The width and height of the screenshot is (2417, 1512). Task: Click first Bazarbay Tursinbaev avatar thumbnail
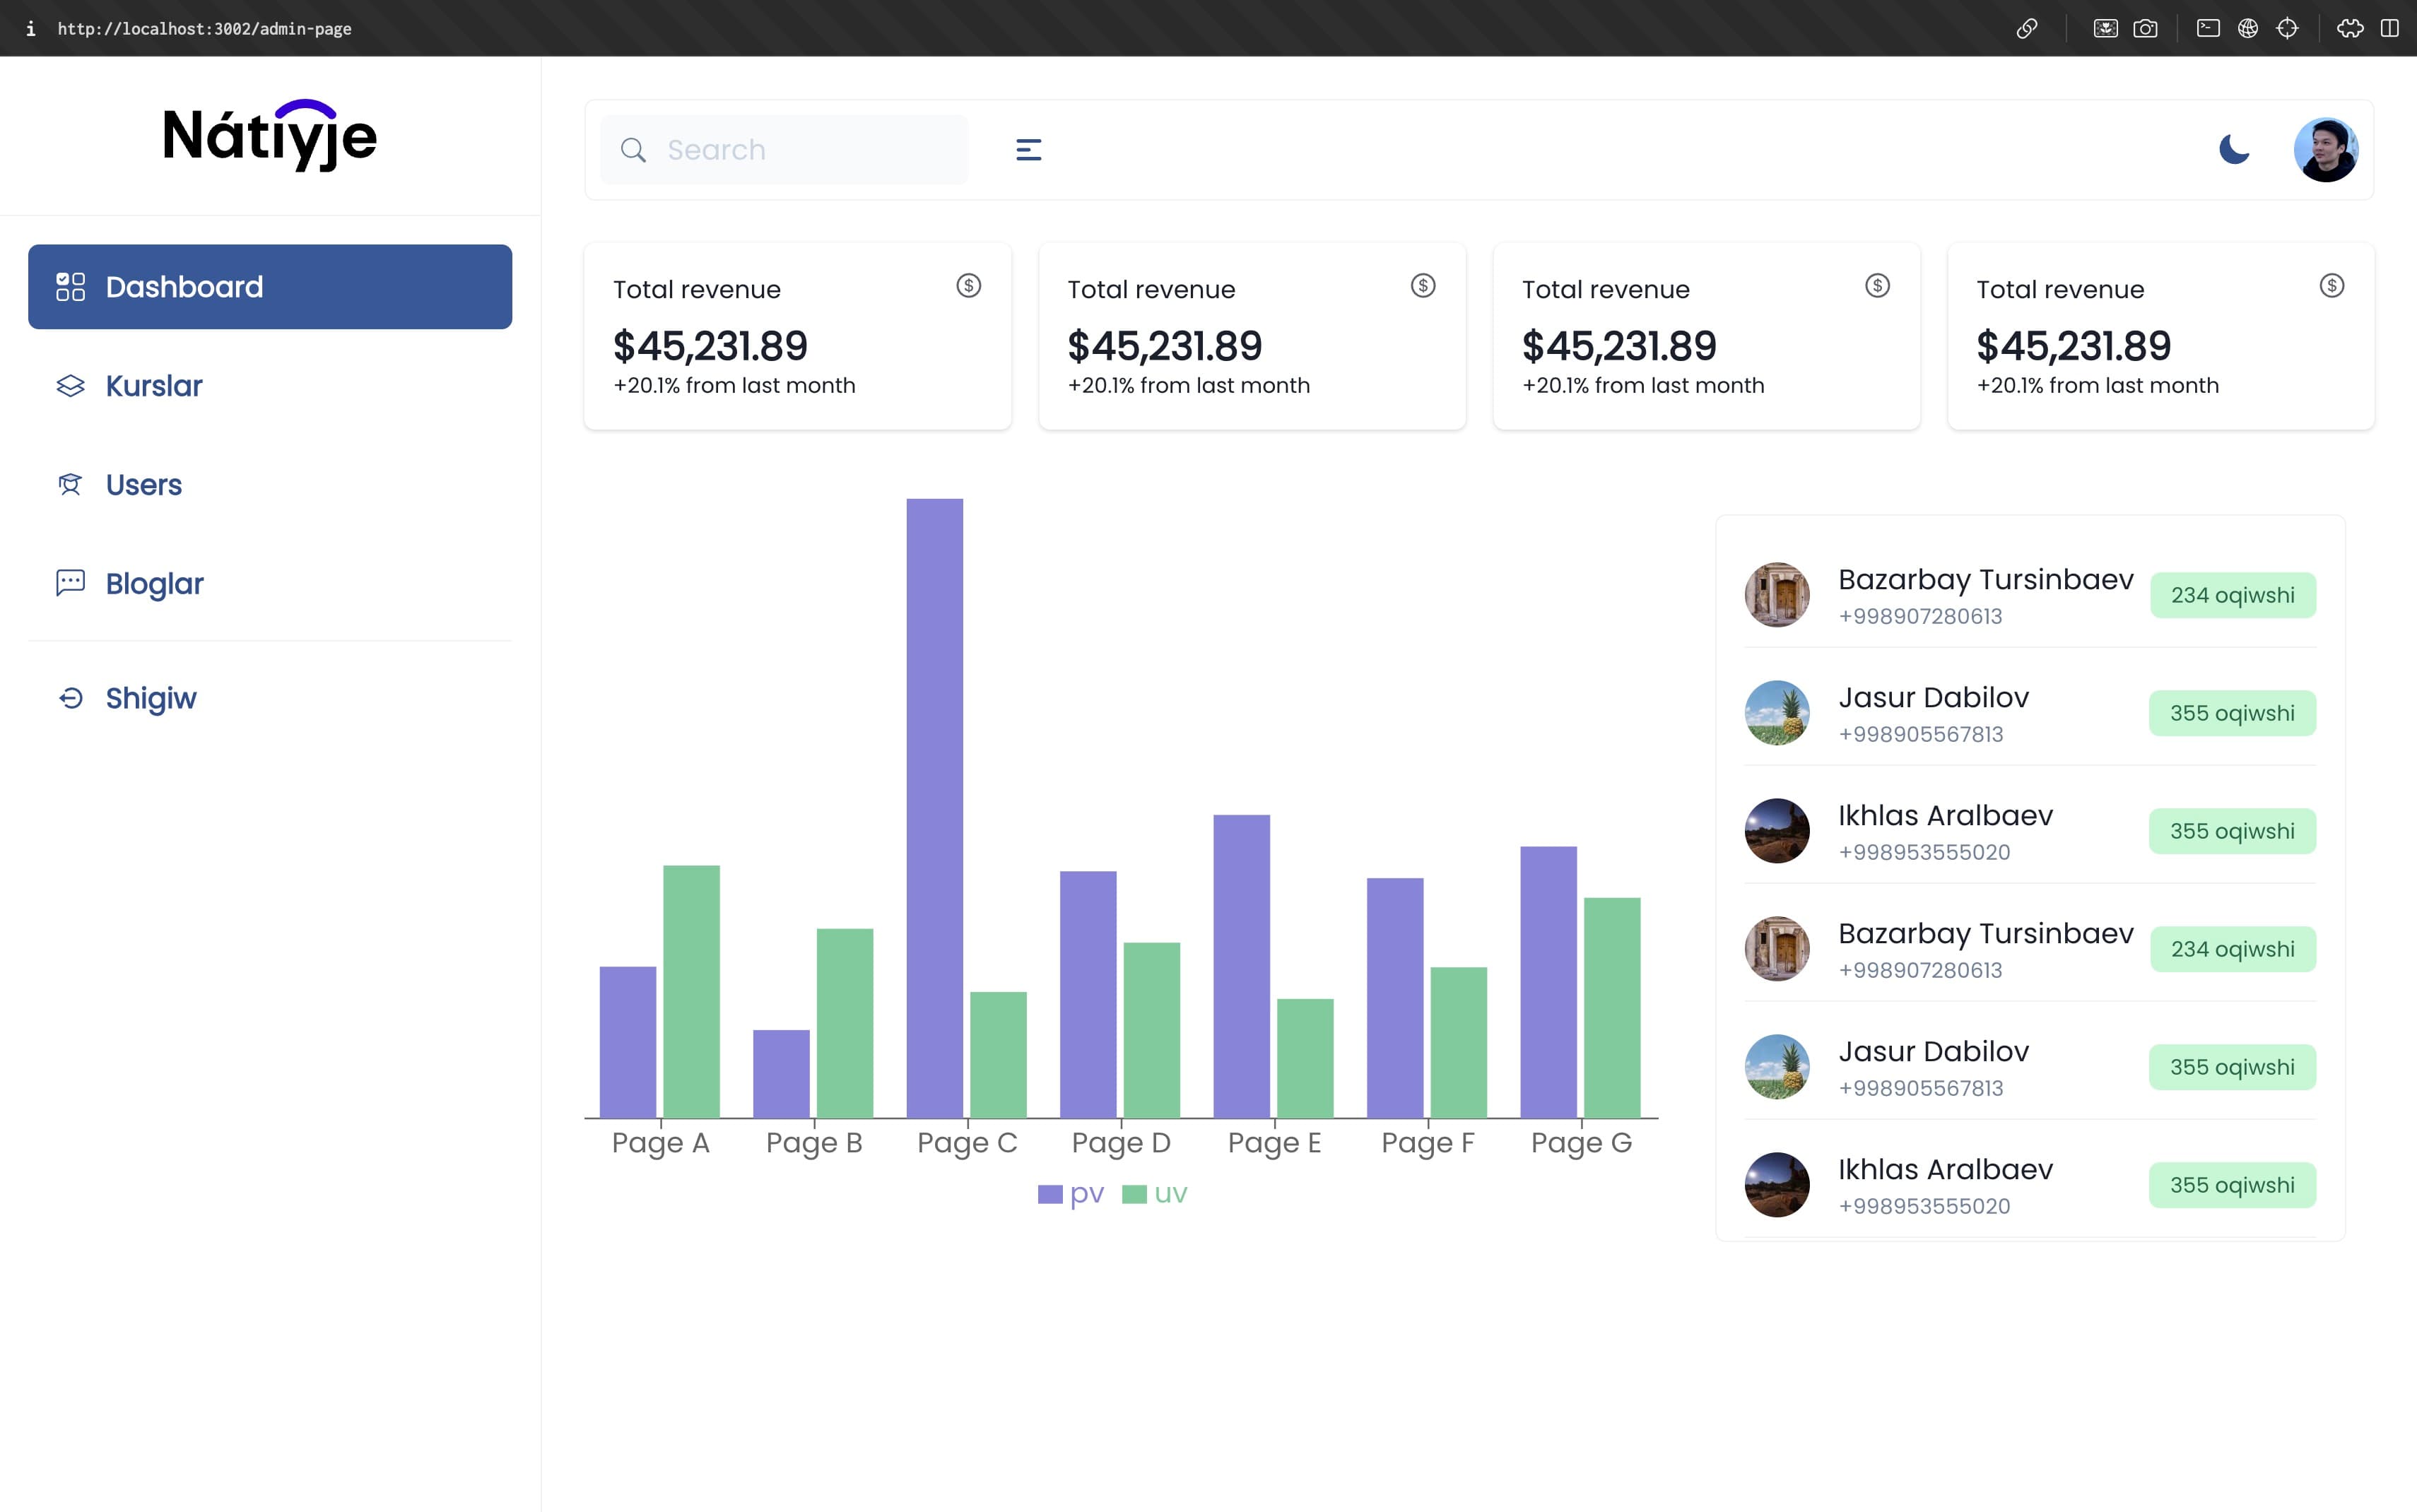1776,595
